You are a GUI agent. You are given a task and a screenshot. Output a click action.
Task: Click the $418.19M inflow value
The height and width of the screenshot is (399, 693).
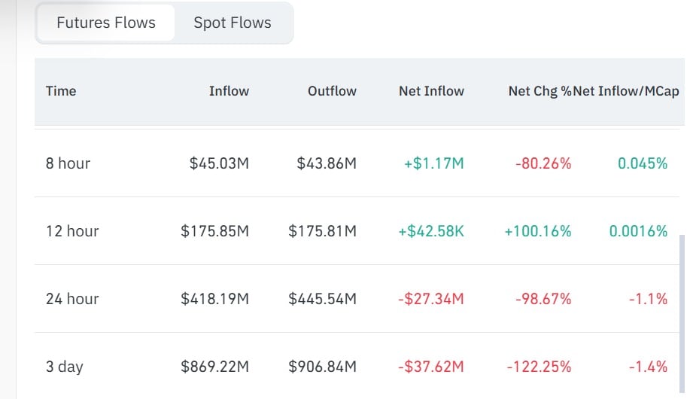[x=214, y=299]
